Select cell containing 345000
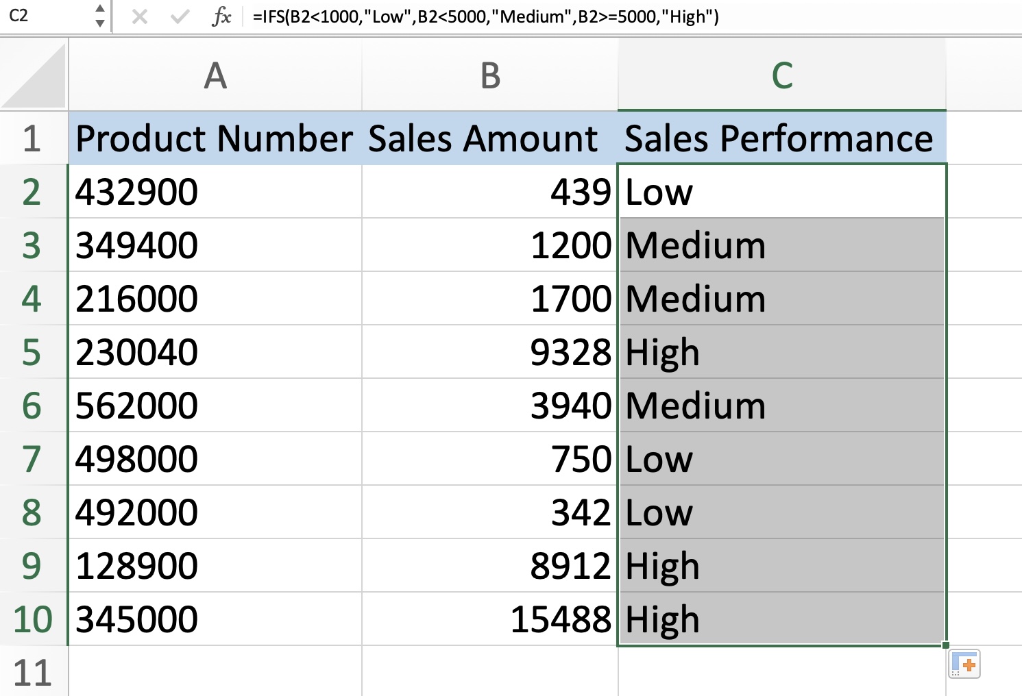The width and height of the screenshot is (1022, 696). [215, 619]
